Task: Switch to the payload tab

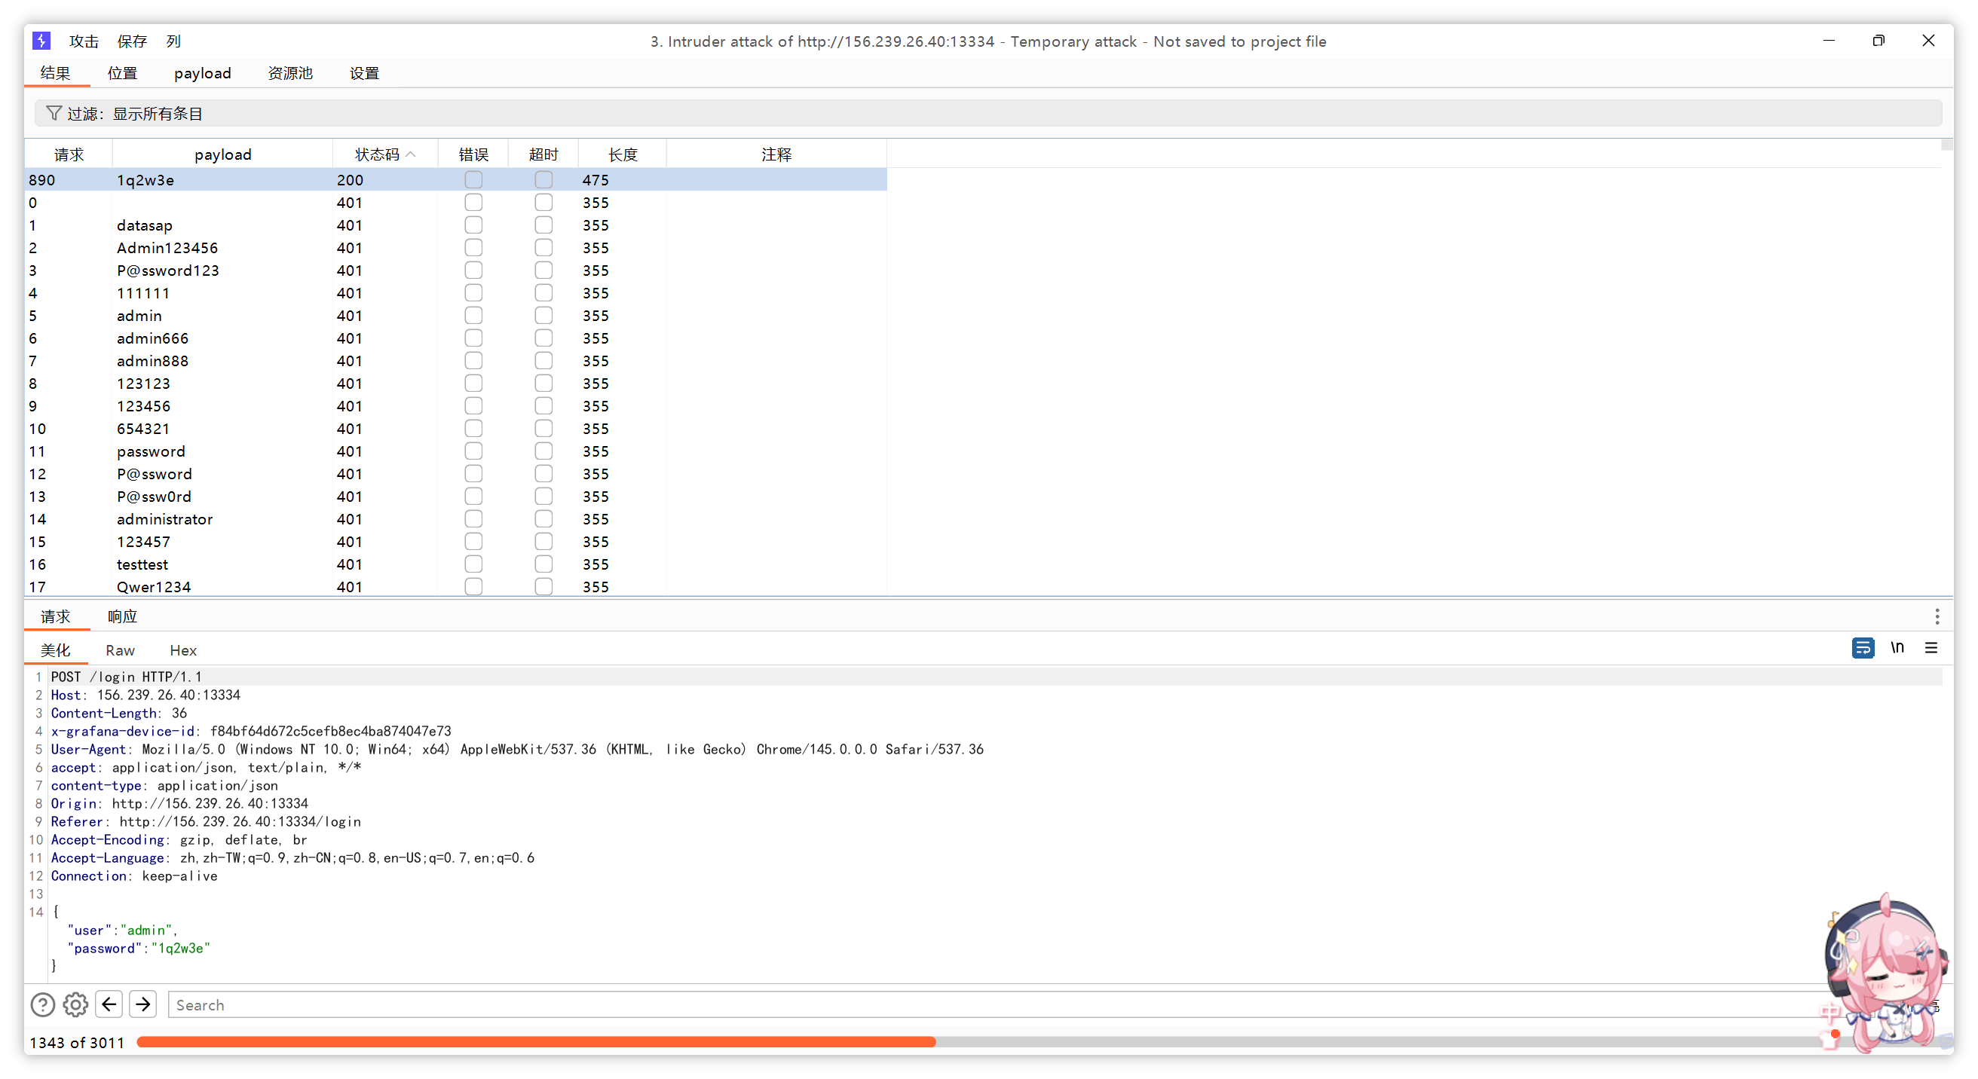Action: (202, 73)
